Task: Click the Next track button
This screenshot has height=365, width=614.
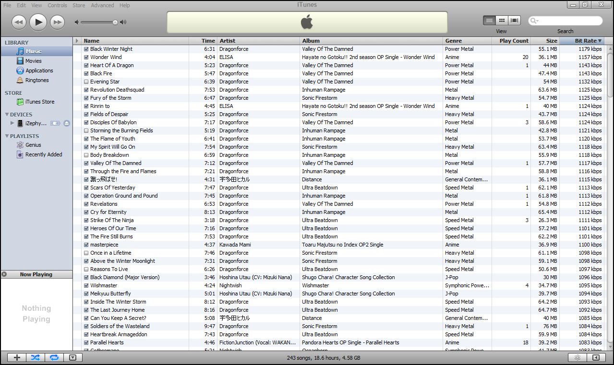Action: [x=58, y=22]
